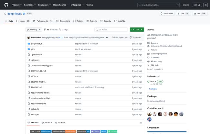Screen dimensions: 210x134
Task: Click the shonenkov author avatar
Action: [28, 38]
